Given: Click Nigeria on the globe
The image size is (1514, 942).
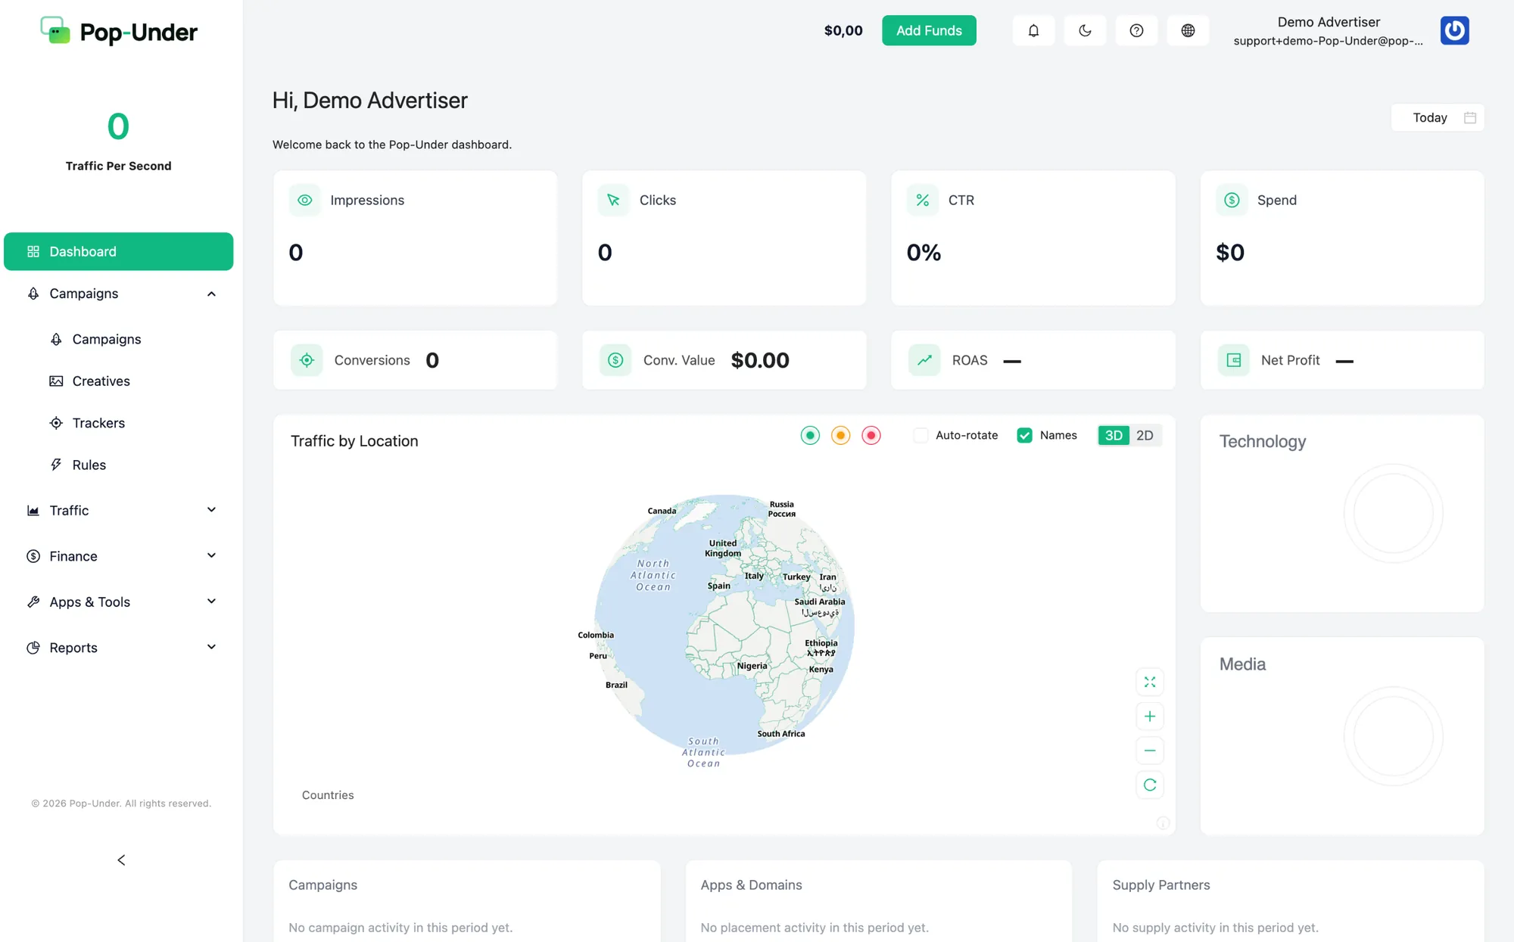Looking at the screenshot, I should pyautogui.click(x=752, y=666).
